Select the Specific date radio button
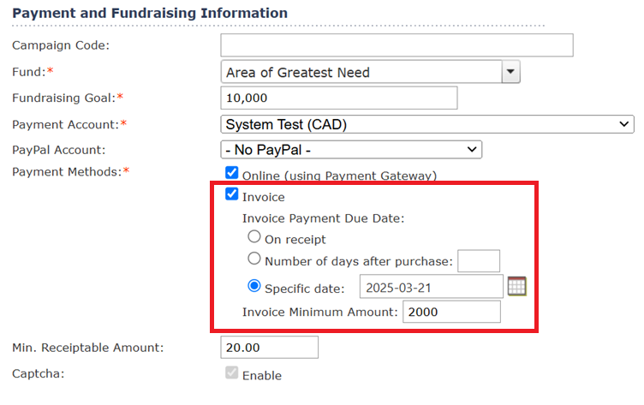Image resolution: width=644 pixels, height=405 pixels. point(254,285)
